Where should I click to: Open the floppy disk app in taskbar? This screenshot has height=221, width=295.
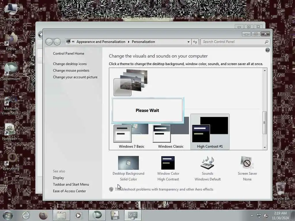[x=115, y=215]
